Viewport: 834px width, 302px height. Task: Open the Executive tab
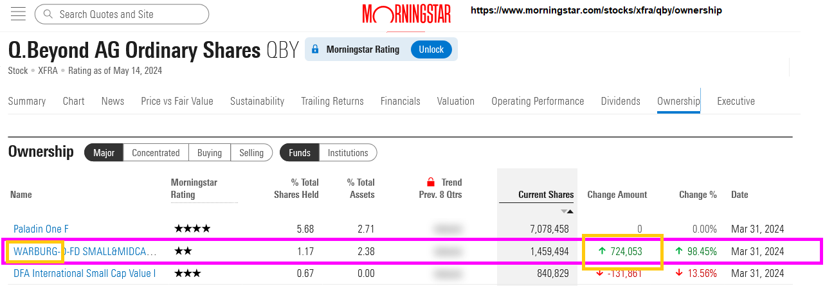(736, 101)
